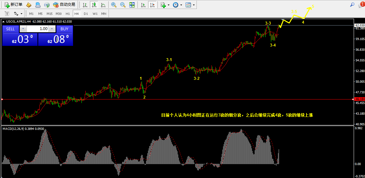Click the SELL button
The height and width of the screenshot is (178, 365).
click(x=10, y=29)
